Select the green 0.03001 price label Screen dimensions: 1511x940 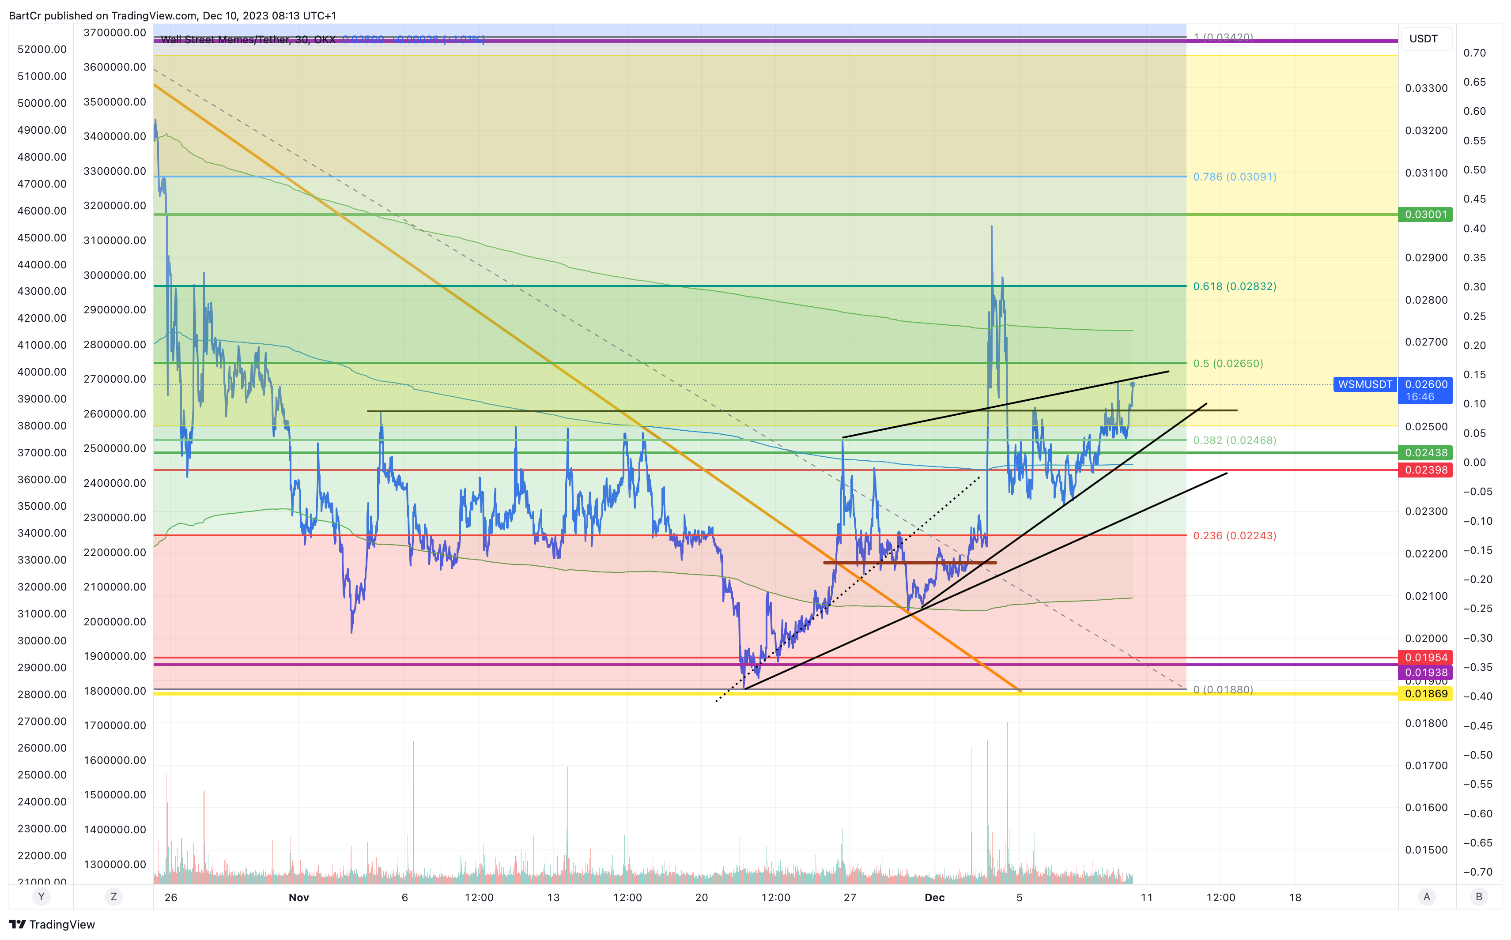(x=1426, y=214)
